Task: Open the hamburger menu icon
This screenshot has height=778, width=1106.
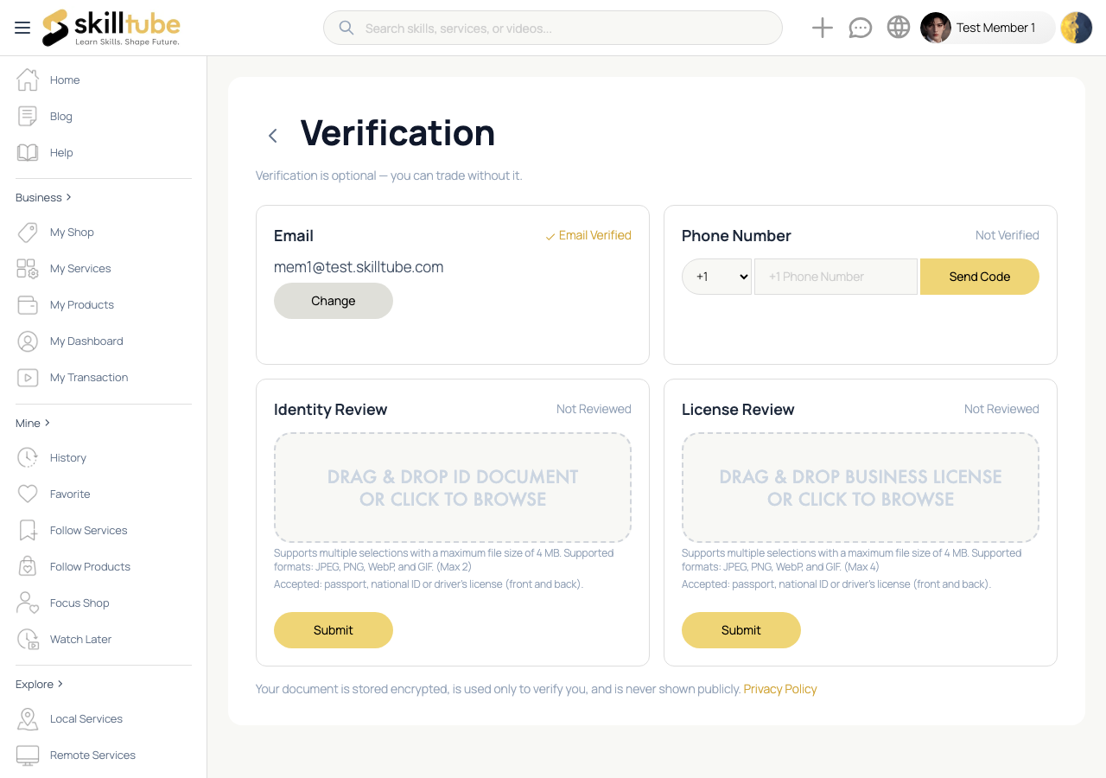Action: click(x=22, y=28)
